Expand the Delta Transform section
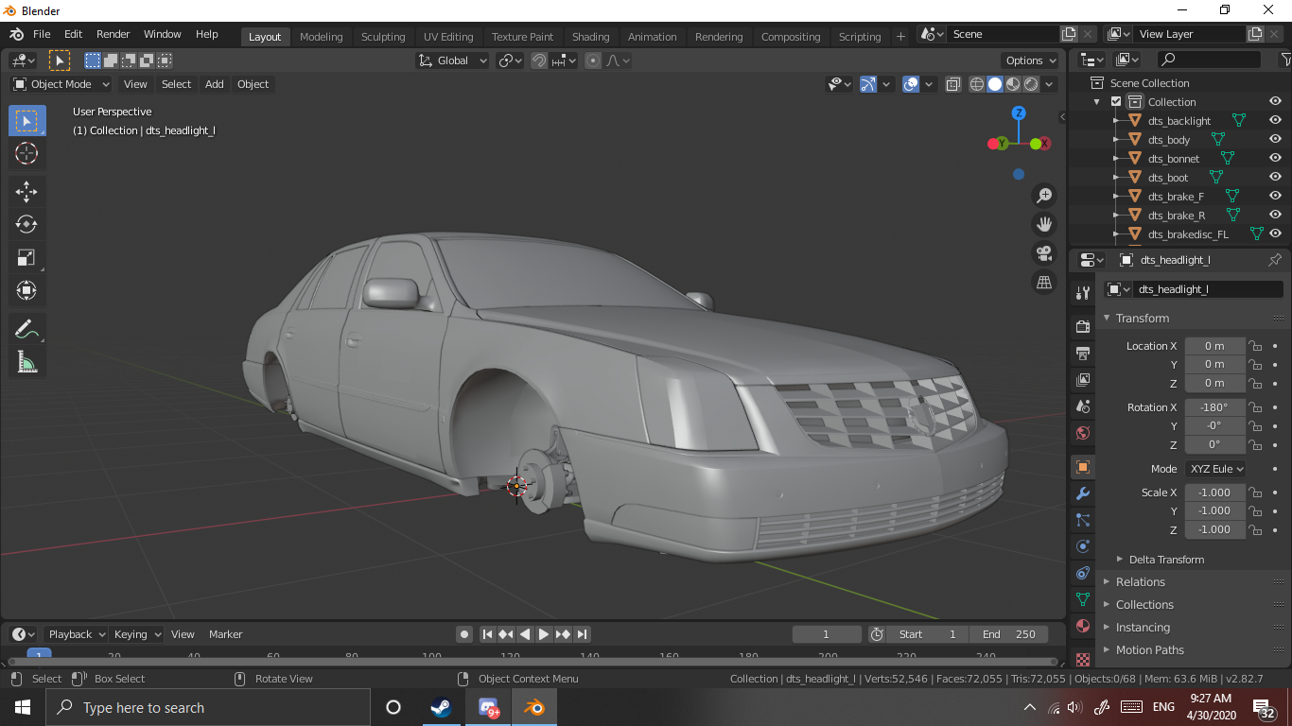Screen dimensions: 1292x726 (1166, 560)
